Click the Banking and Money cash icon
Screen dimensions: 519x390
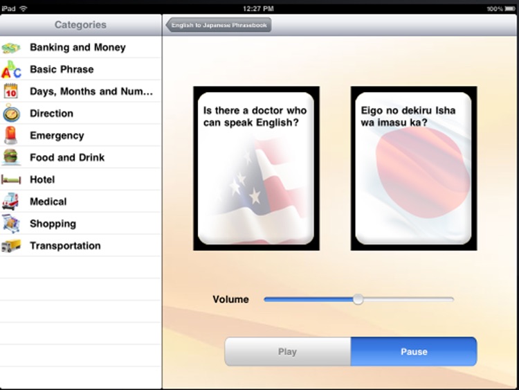pos(11,48)
